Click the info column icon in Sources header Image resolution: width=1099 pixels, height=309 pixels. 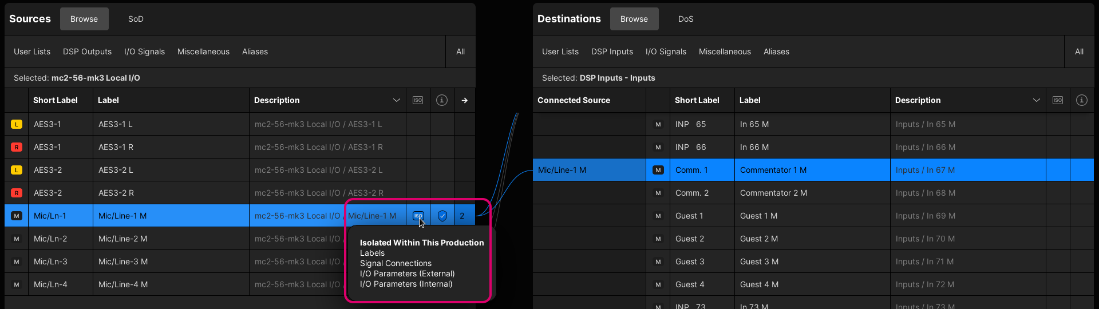[x=442, y=100]
